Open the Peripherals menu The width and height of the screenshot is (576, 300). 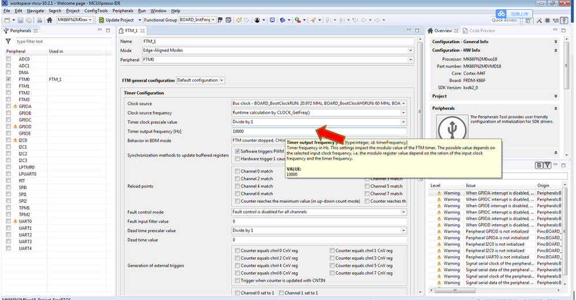click(123, 10)
